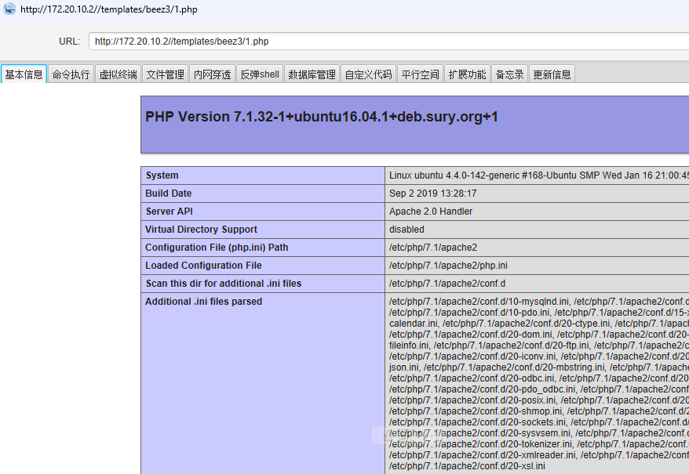Click the URL input field
The image size is (689, 474).
[388, 42]
